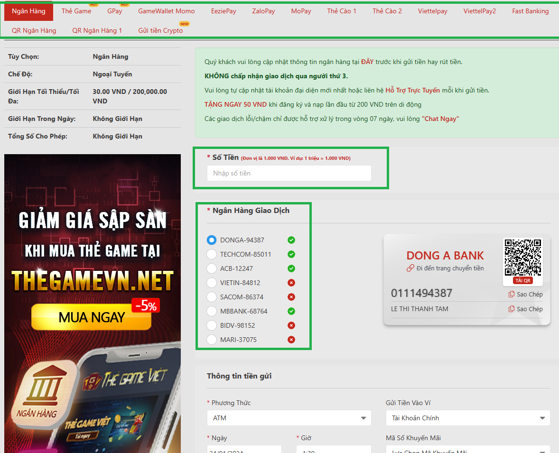Open the Phương Thức ATM dropdown
559x453 pixels.
(289, 418)
